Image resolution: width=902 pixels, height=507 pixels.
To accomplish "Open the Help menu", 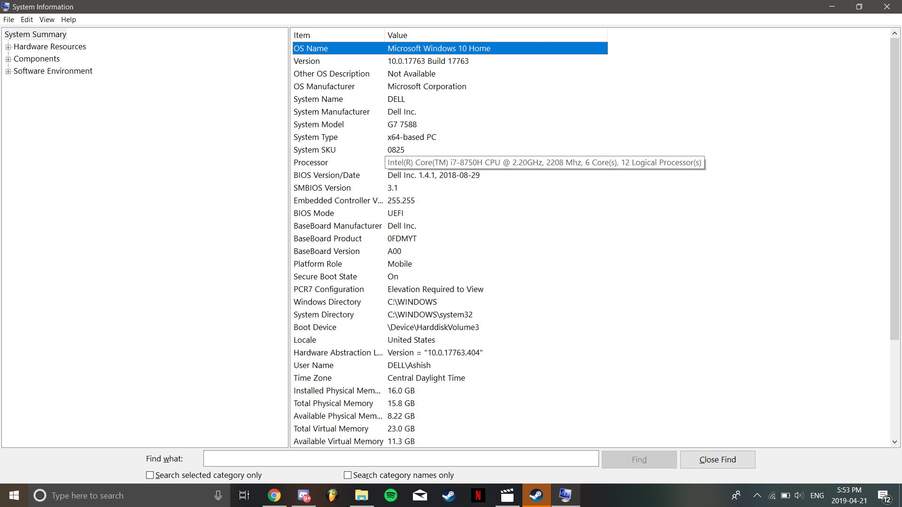I will [68, 19].
